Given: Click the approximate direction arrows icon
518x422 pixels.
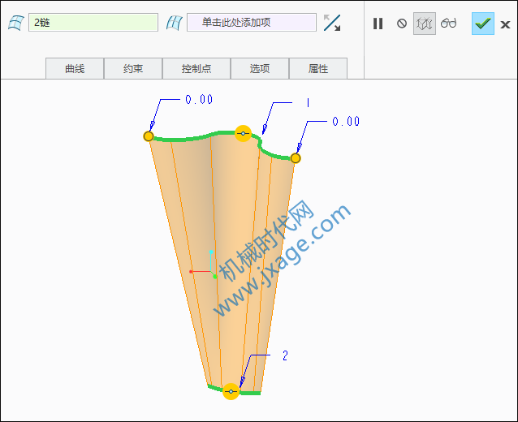Looking at the screenshot, I should (332, 23).
